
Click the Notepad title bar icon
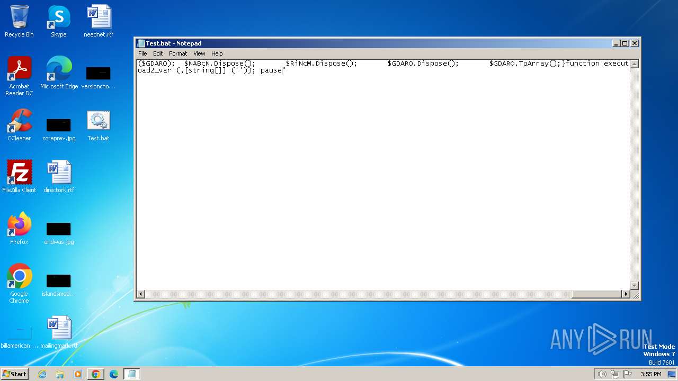point(141,43)
